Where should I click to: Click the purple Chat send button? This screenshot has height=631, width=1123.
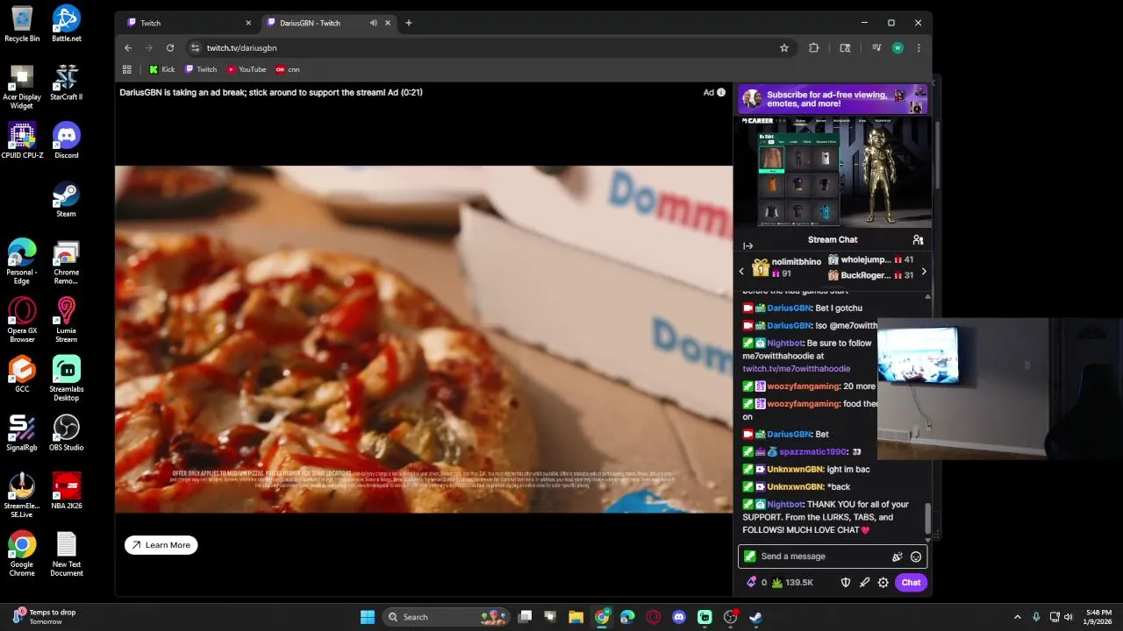[911, 582]
